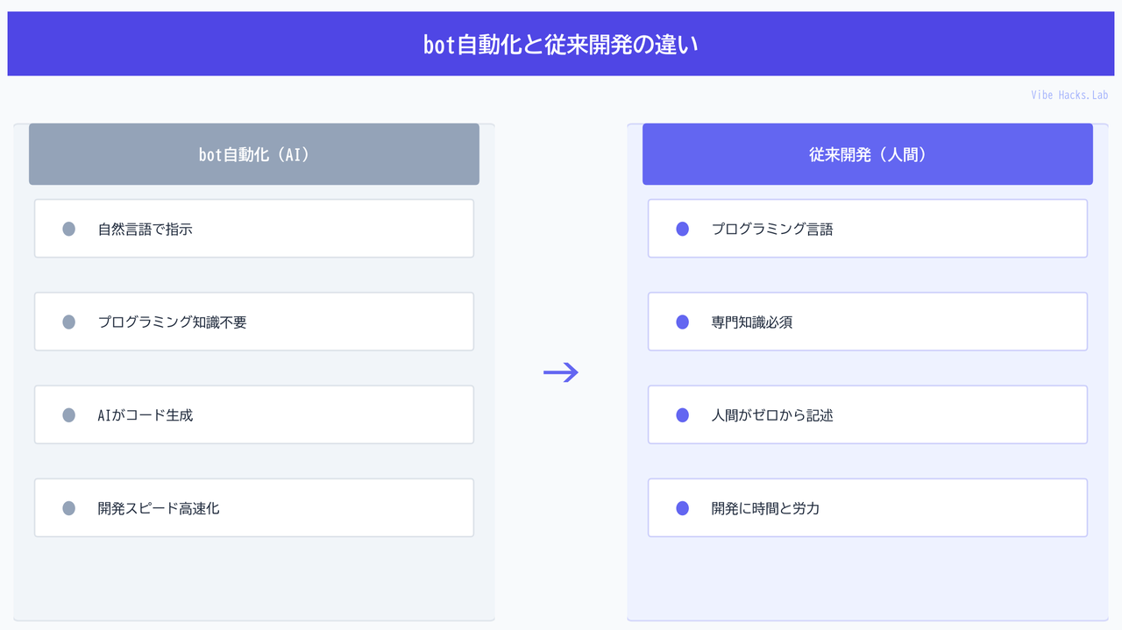Screen dimensions: 1122x630
Task: Click the gray bullet beside '自然言語で指示'
Action: click(69, 229)
